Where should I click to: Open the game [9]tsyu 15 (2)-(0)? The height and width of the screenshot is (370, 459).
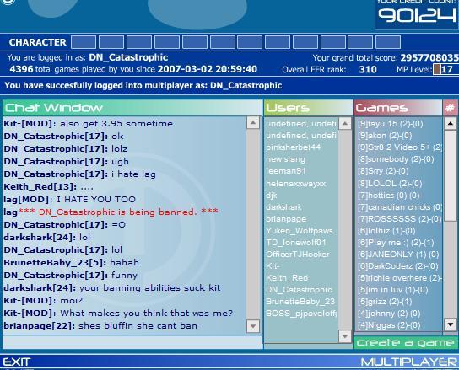(x=391, y=124)
